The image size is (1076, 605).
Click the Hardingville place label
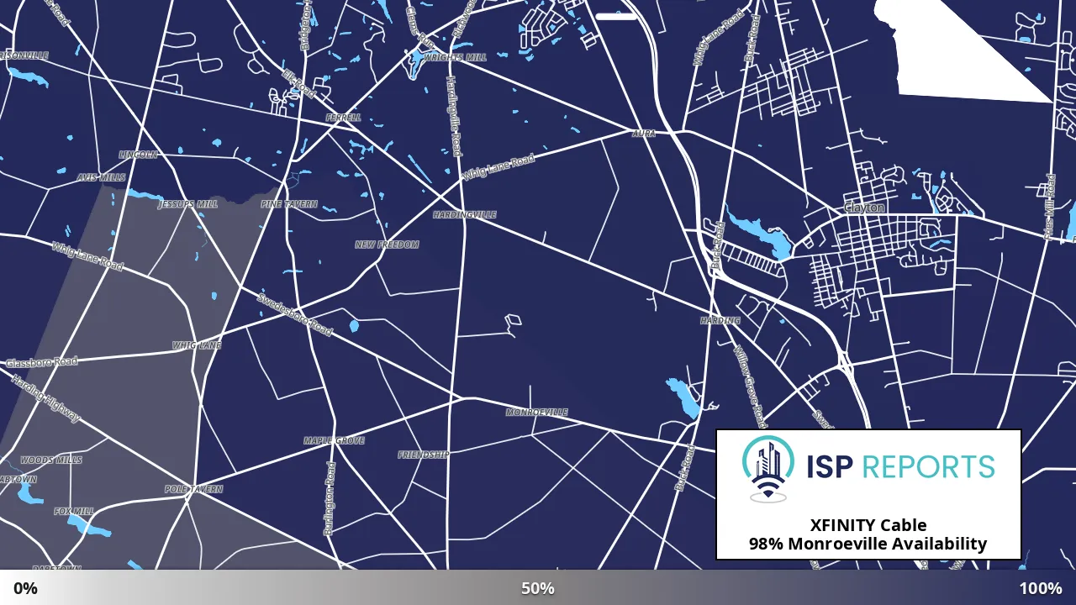(x=465, y=215)
